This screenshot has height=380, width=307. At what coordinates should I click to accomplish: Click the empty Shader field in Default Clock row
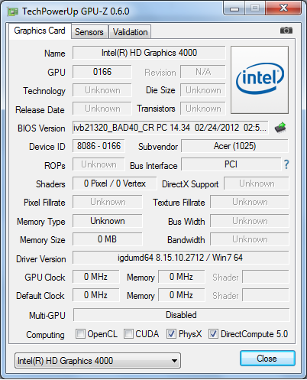(266, 295)
